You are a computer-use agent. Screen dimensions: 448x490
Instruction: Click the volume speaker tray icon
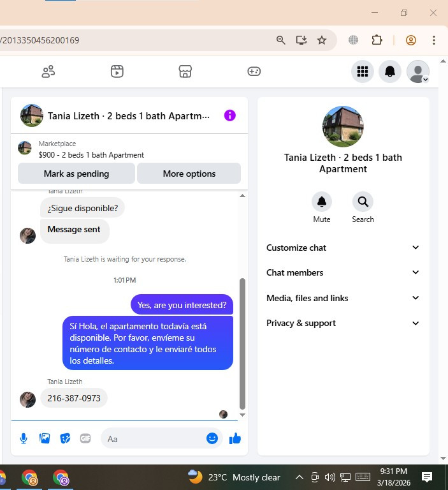point(329,477)
